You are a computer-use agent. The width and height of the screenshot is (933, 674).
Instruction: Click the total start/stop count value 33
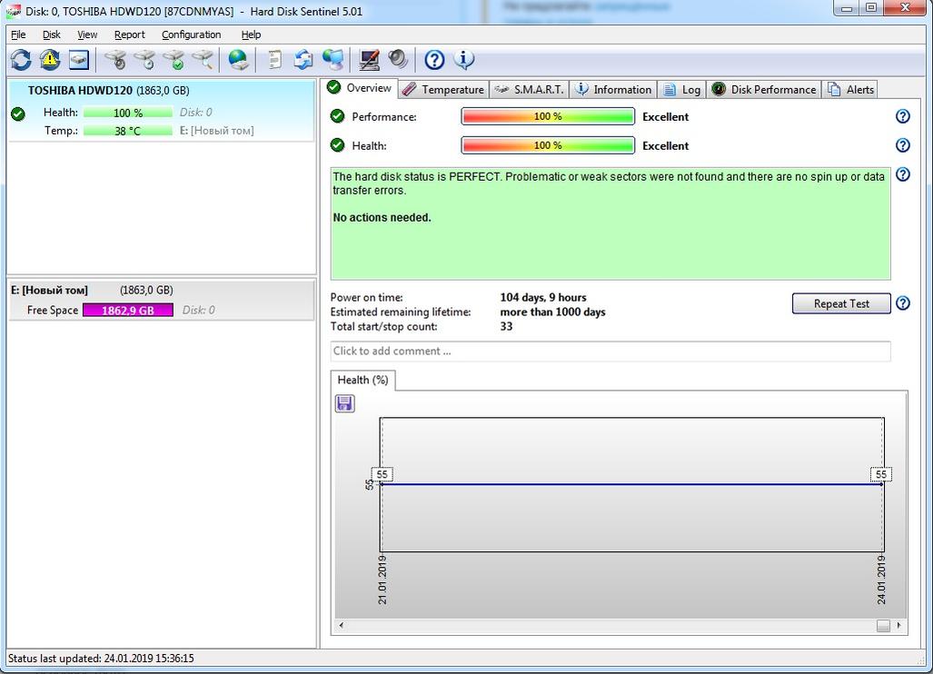(x=506, y=326)
